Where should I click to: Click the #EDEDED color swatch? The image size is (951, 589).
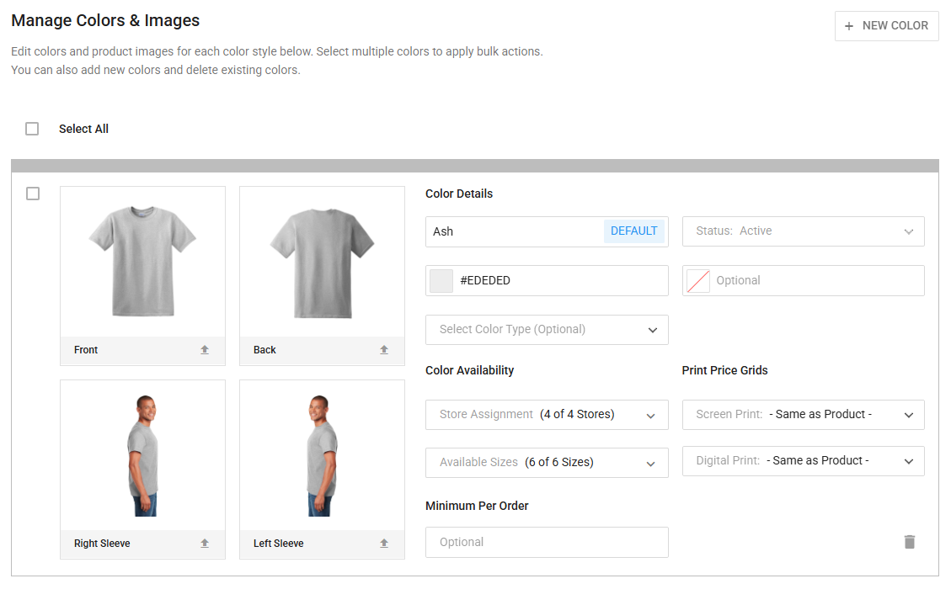(441, 281)
